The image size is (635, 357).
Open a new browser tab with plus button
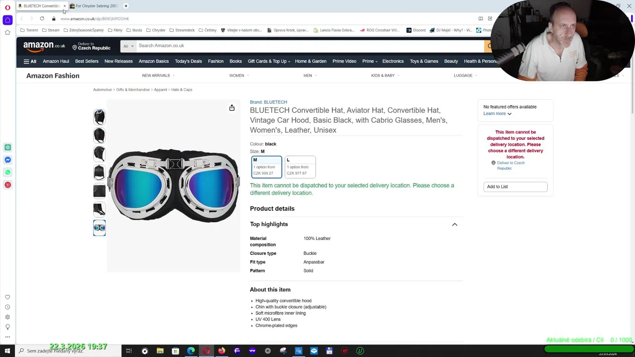(126, 6)
